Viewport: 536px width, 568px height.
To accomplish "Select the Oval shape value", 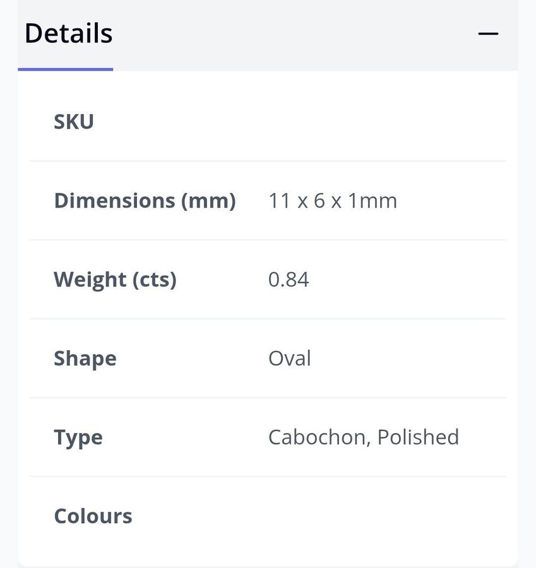I will coord(290,358).
